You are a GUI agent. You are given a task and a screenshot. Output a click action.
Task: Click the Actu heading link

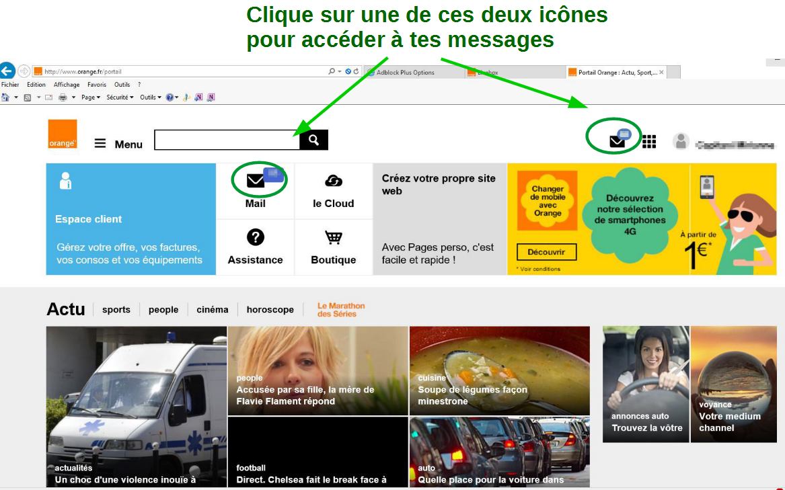click(65, 309)
